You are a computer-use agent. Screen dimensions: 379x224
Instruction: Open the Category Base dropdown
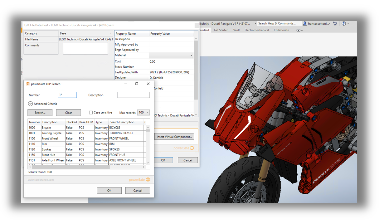[110, 33]
